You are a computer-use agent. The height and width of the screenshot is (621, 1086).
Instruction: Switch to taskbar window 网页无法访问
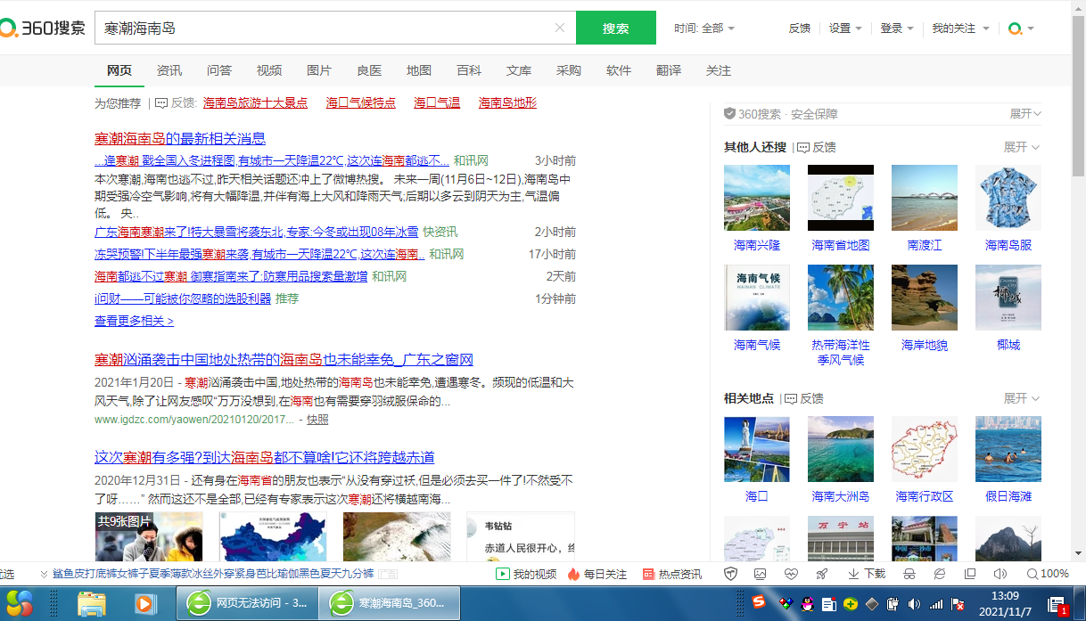(247, 603)
